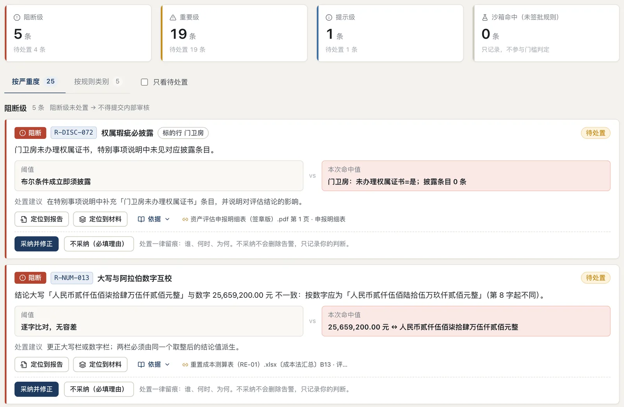Click the 阻断级 card alert icon

tap(17, 17)
